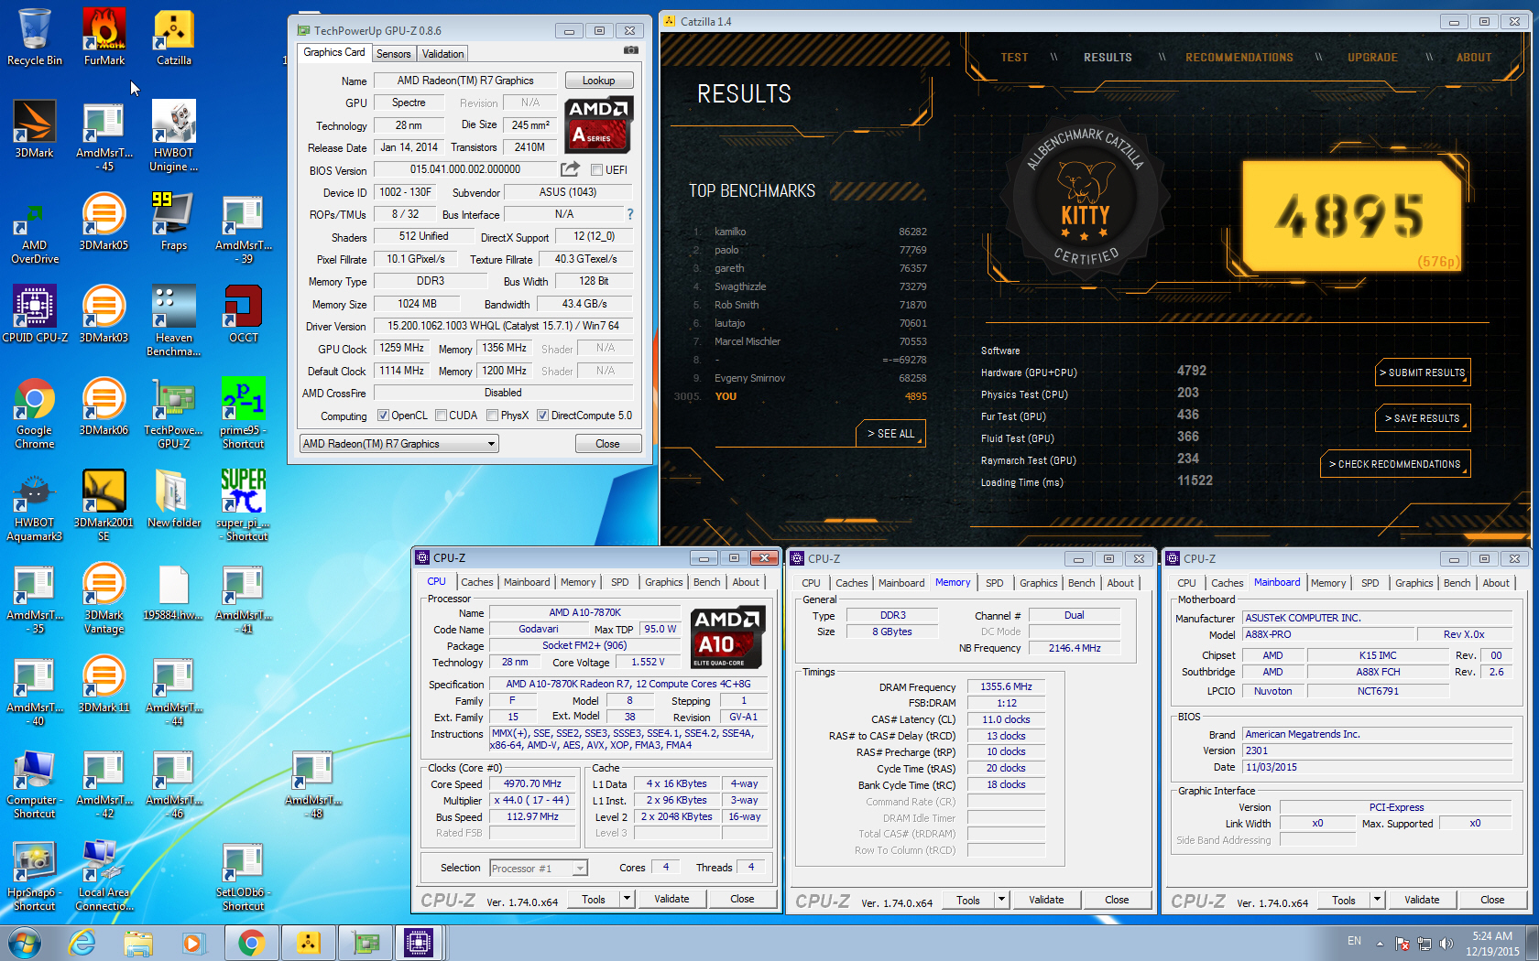Open Graphics tab in CPU-Z CPU window
The width and height of the screenshot is (1539, 961).
[x=664, y=582]
